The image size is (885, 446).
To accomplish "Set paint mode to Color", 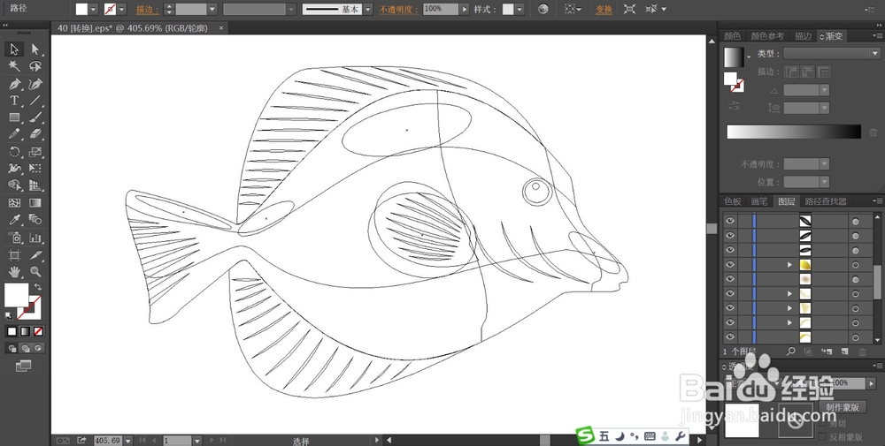I will [12, 332].
